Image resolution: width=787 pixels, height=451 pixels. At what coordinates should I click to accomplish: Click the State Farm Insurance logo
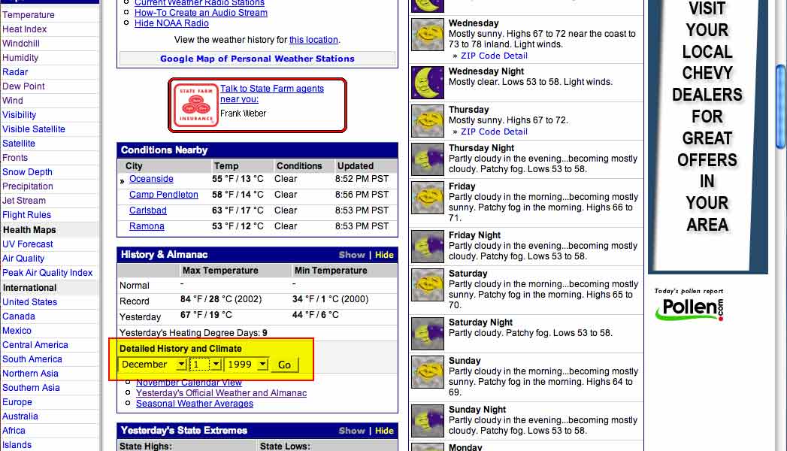[196, 104]
